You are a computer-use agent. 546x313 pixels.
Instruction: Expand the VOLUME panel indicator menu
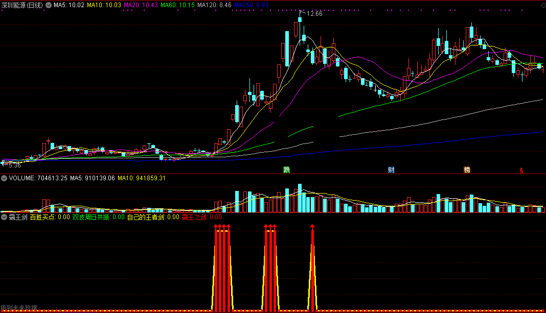4,178
